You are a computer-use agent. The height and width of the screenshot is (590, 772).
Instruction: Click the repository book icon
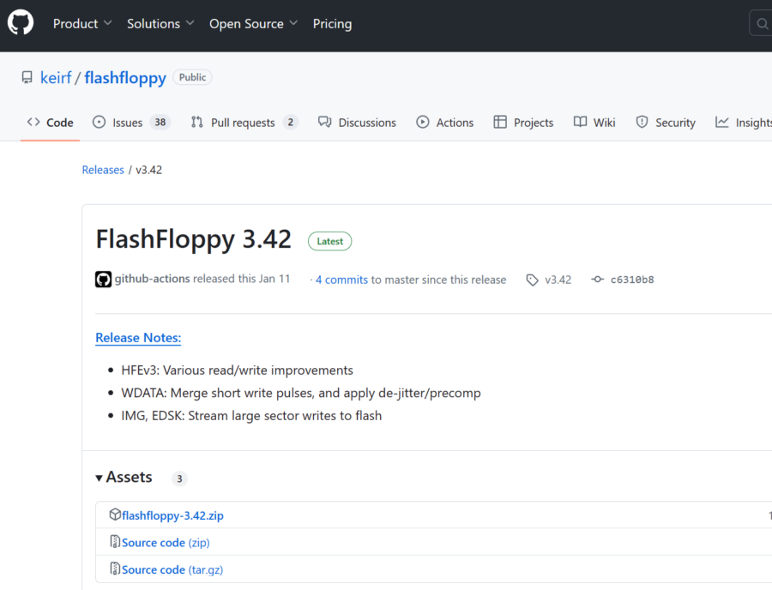27,78
